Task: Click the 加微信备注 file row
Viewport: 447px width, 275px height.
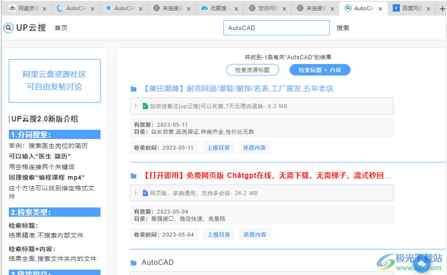Action: (x=262, y=106)
